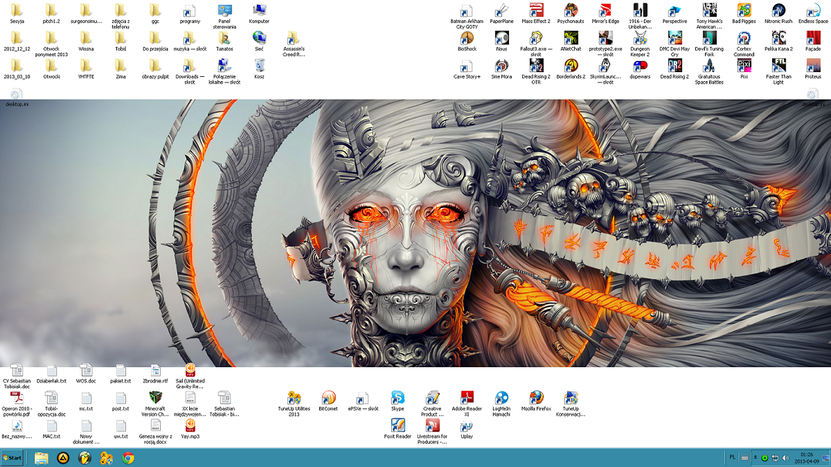Open the Kosz recycle bin
This screenshot has width=831, height=467.
pyautogui.click(x=259, y=66)
